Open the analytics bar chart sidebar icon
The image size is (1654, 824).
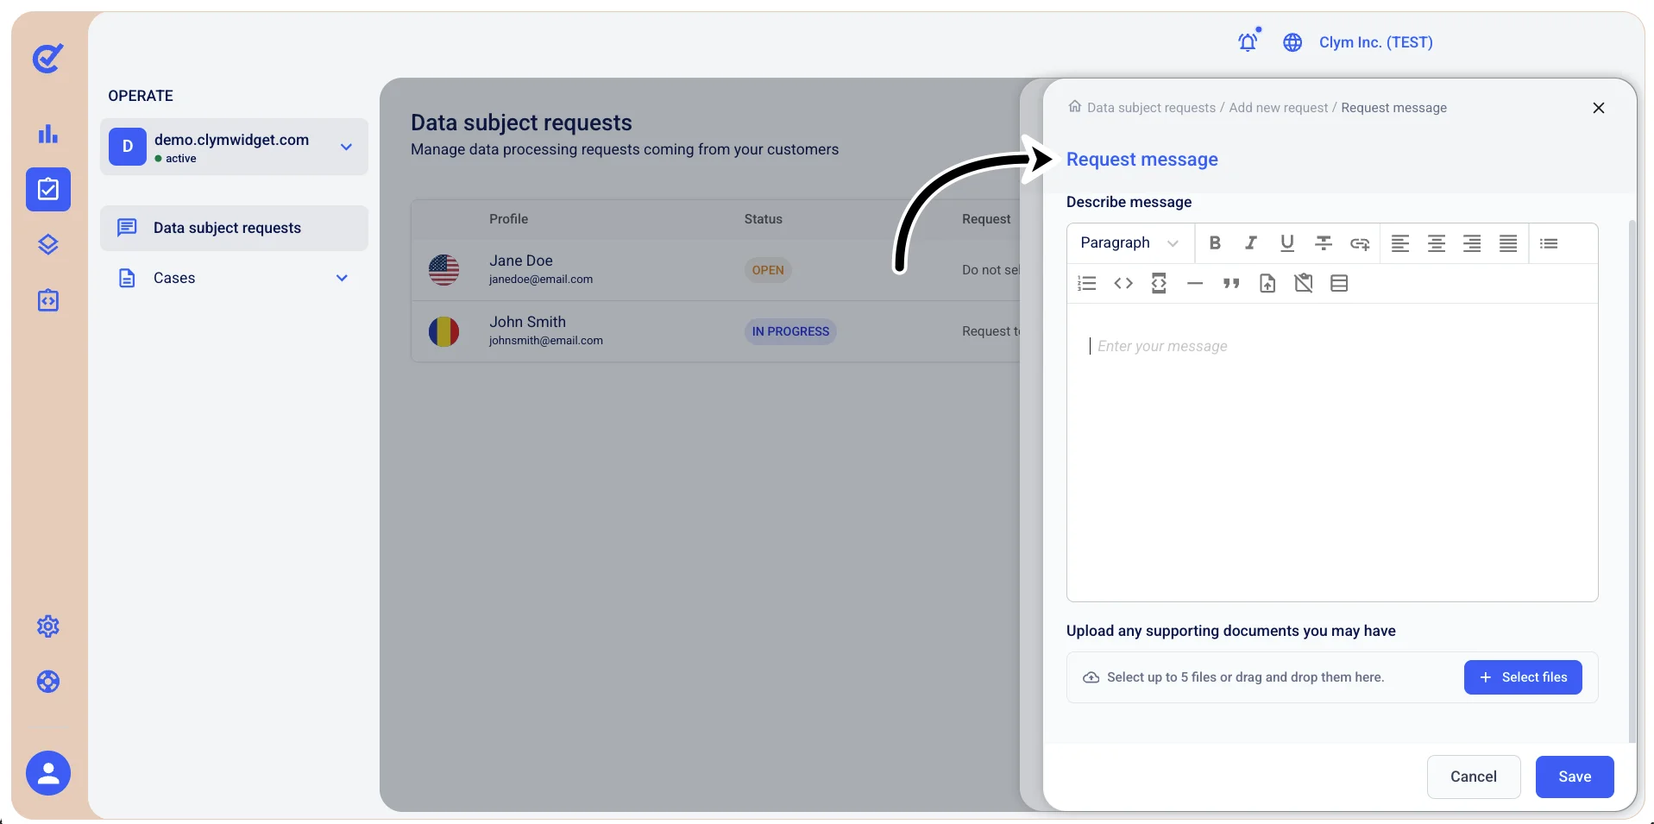click(x=48, y=134)
